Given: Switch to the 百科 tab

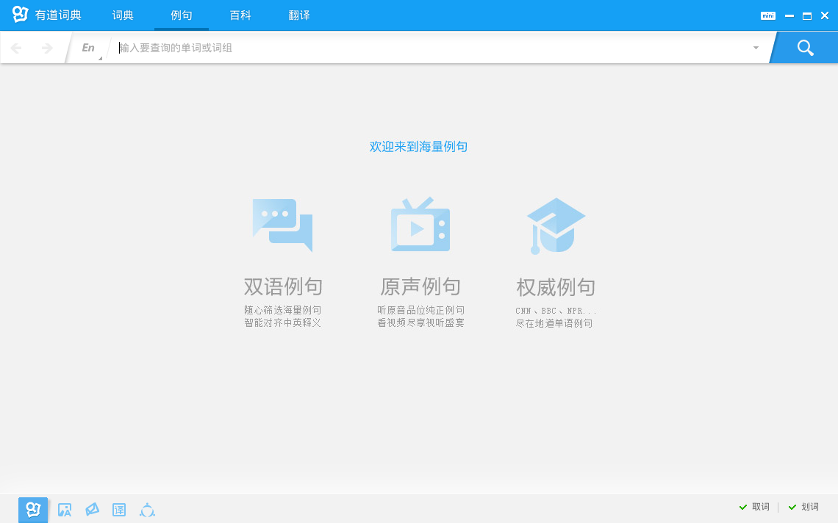Looking at the screenshot, I should click(240, 15).
